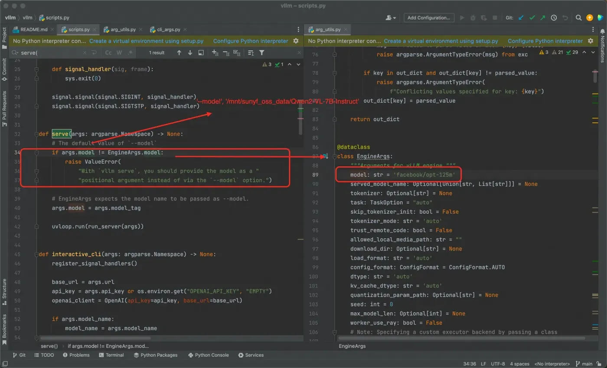Screen dimensions: 607x368
Task: Open UTF-8 encoding selector
Action: point(497,365)
